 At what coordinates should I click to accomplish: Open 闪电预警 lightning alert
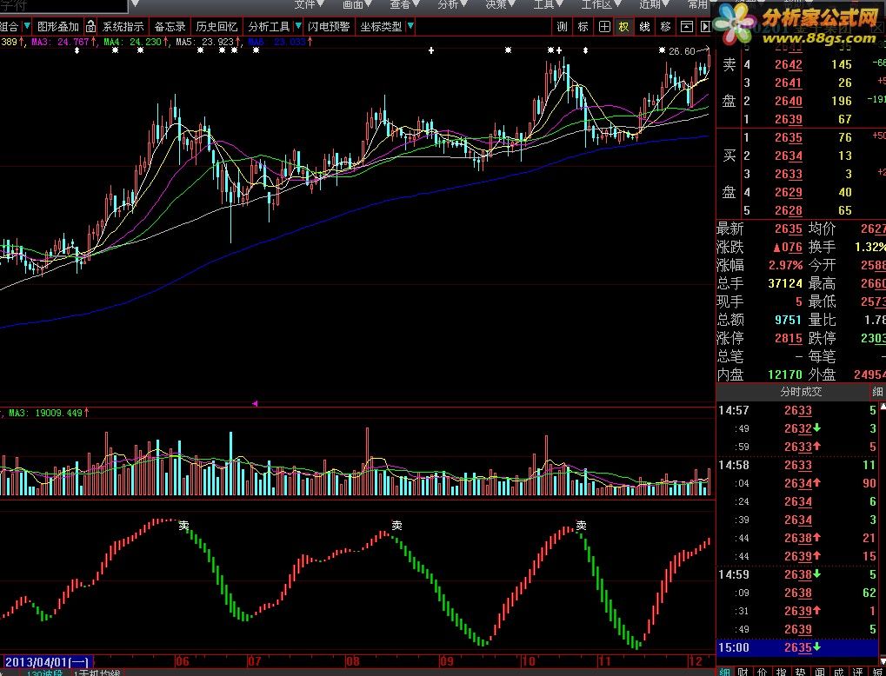(329, 27)
